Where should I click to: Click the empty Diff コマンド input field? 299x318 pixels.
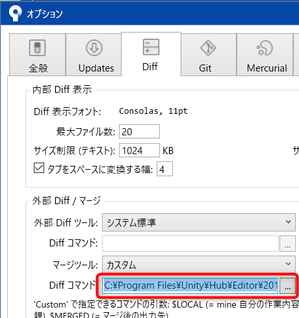point(190,243)
